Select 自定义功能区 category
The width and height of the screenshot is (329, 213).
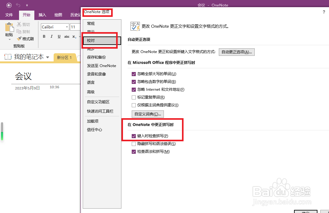(102, 102)
